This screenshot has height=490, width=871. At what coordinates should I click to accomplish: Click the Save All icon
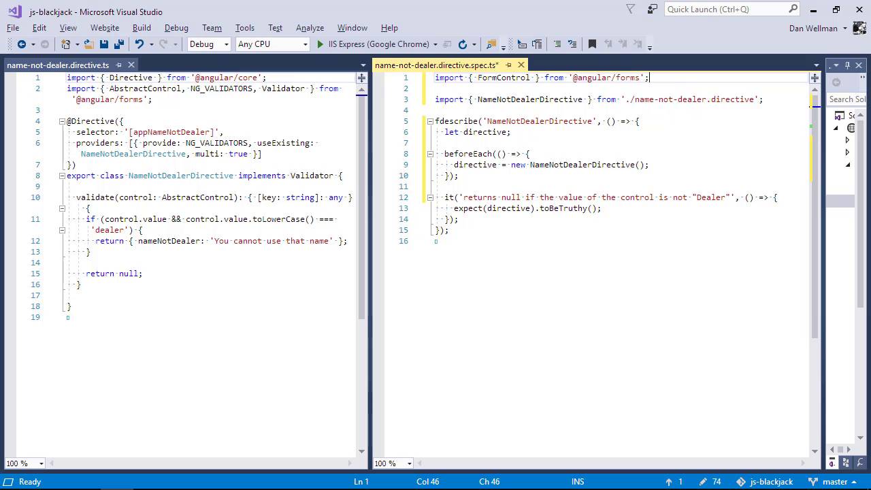click(119, 44)
